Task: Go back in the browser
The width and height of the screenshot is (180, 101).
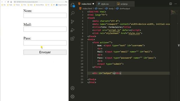Action: click(x=2, y=2)
